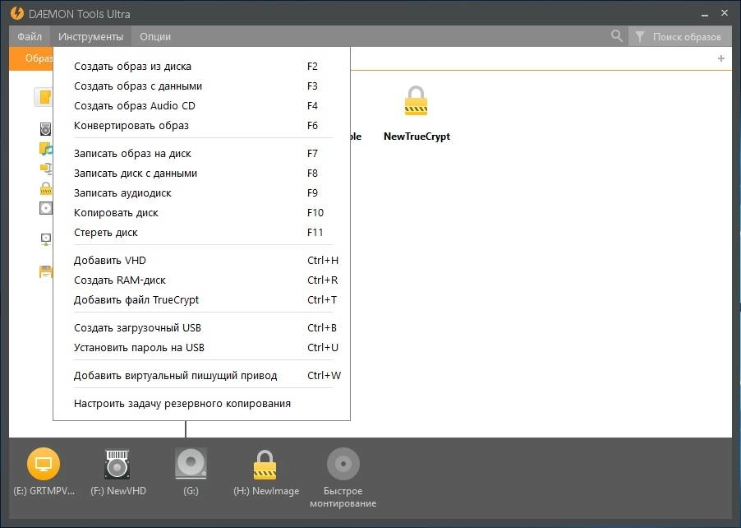
Task: Select the yellow images sidebar icon
Action: (44, 97)
